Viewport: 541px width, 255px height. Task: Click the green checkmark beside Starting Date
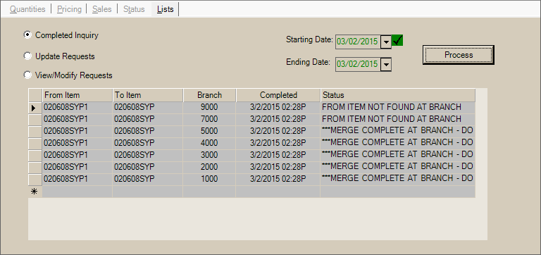click(x=397, y=41)
